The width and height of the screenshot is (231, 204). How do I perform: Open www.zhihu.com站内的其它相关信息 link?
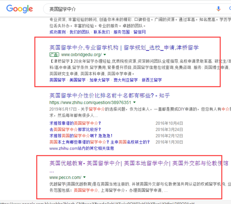pyautogui.click(x=82, y=148)
